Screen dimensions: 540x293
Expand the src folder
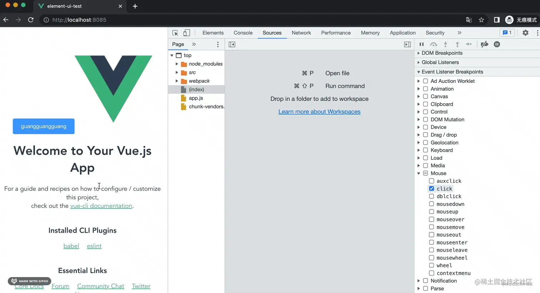point(177,72)
